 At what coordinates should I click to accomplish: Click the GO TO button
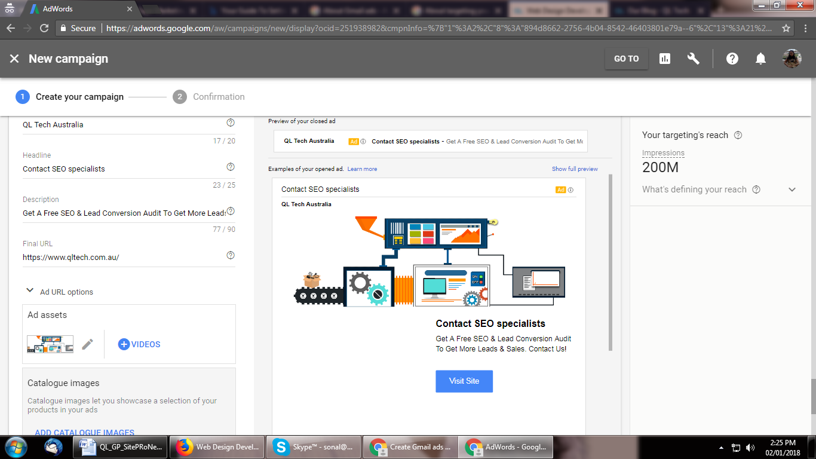point(627,59)
